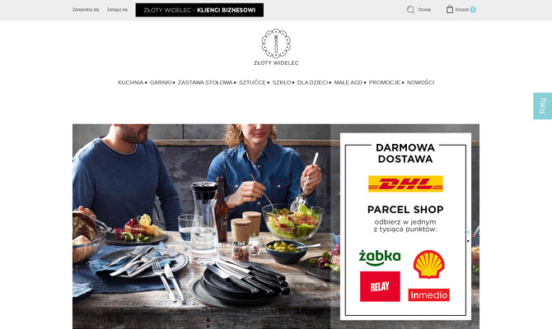
Task: Open the Raty side tab
Action: click(x=542, y=106)
